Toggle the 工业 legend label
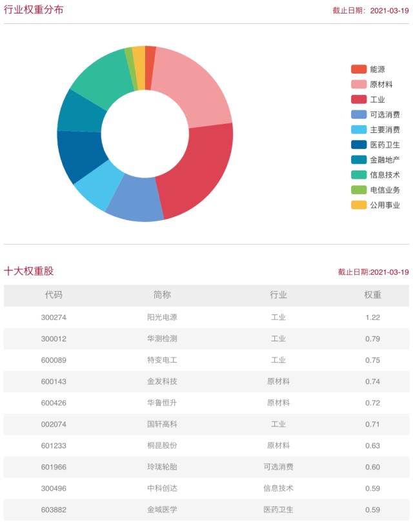413x524 pixels. [x=378, y=99]
